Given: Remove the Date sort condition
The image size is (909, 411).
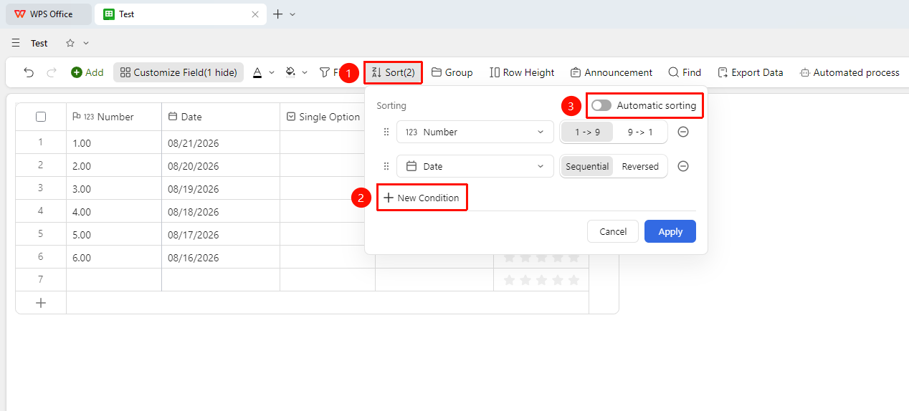Looking at the screenshot, I should [683, 166].
